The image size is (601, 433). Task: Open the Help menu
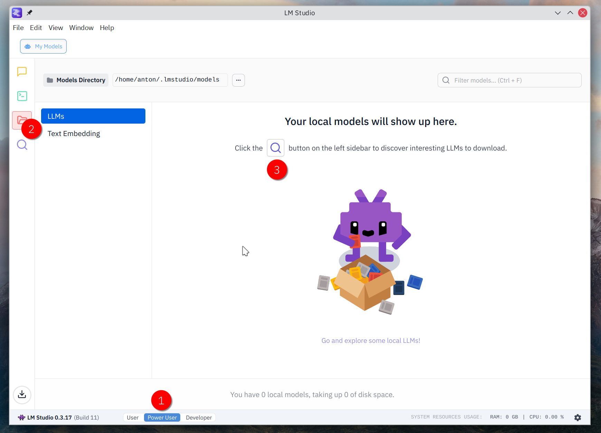107,28
